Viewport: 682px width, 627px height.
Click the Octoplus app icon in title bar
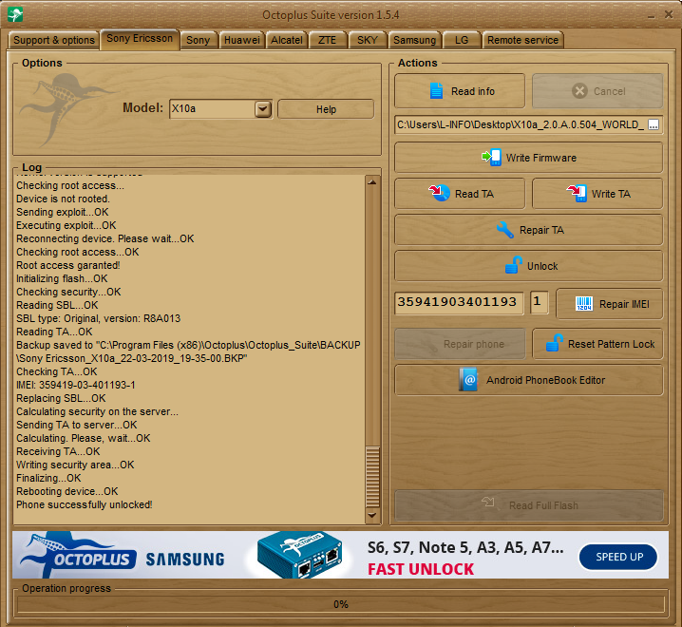(x=15, y=15)
